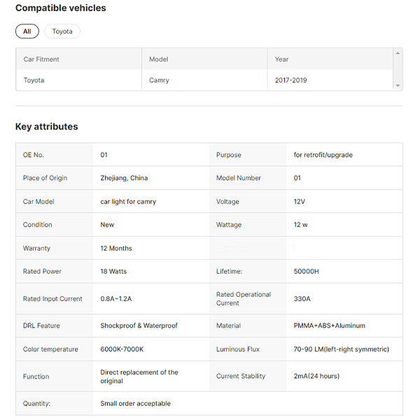Viewport: 420px width, 420px height.
Task: Click the "Key attributes" heading
Action: click(47, 127)
